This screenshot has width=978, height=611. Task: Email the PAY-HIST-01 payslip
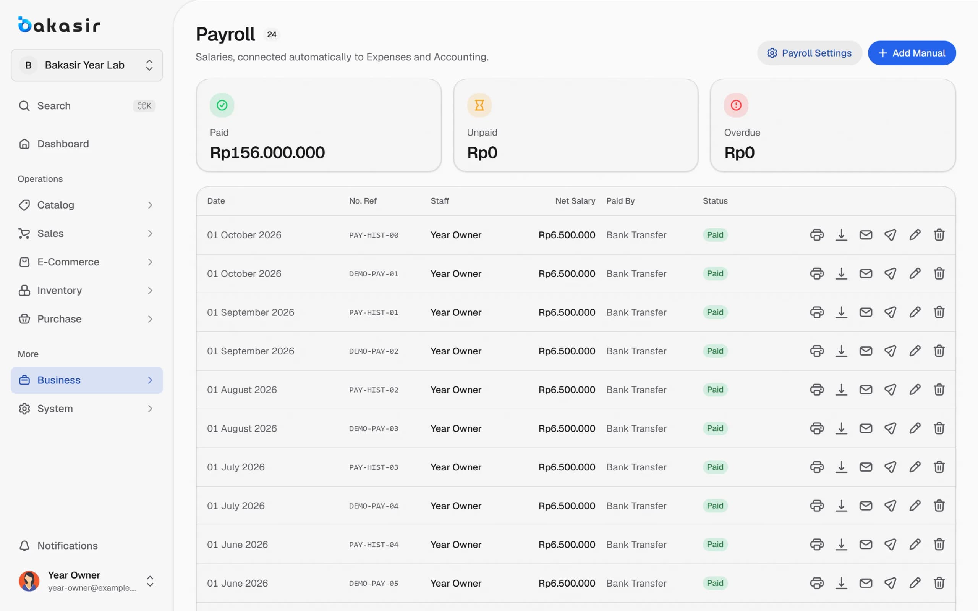[x=866, y=312]
